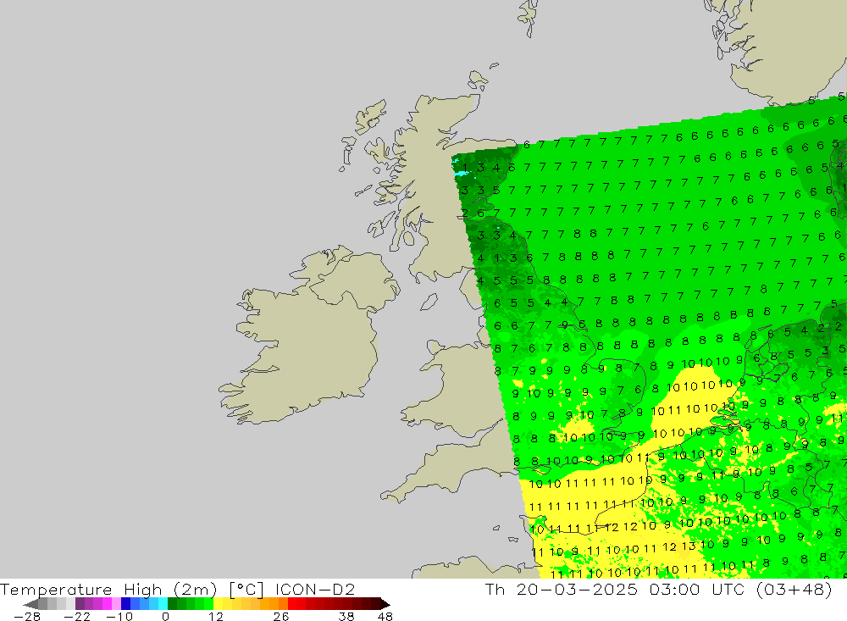Select the '0' legend scale label

coord(166,617)
